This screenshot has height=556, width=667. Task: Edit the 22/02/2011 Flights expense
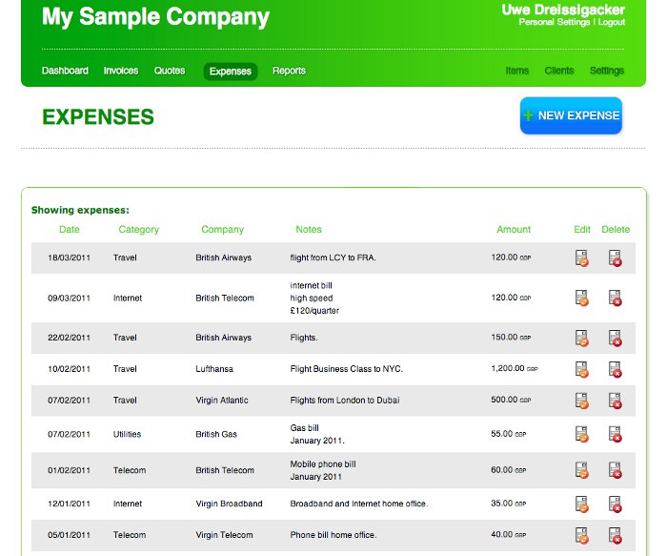[x=581, y=338]
